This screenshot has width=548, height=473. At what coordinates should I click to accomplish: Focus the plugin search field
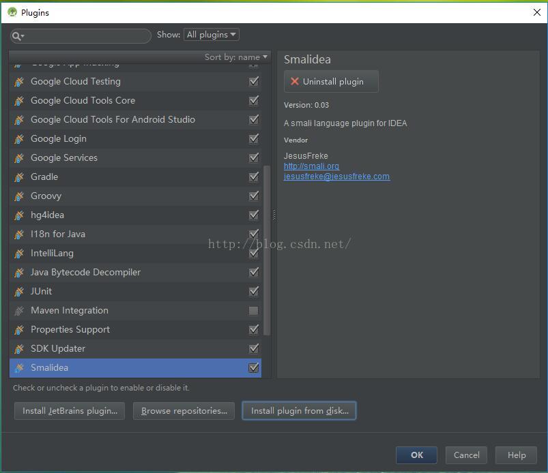tap(81, 36)
